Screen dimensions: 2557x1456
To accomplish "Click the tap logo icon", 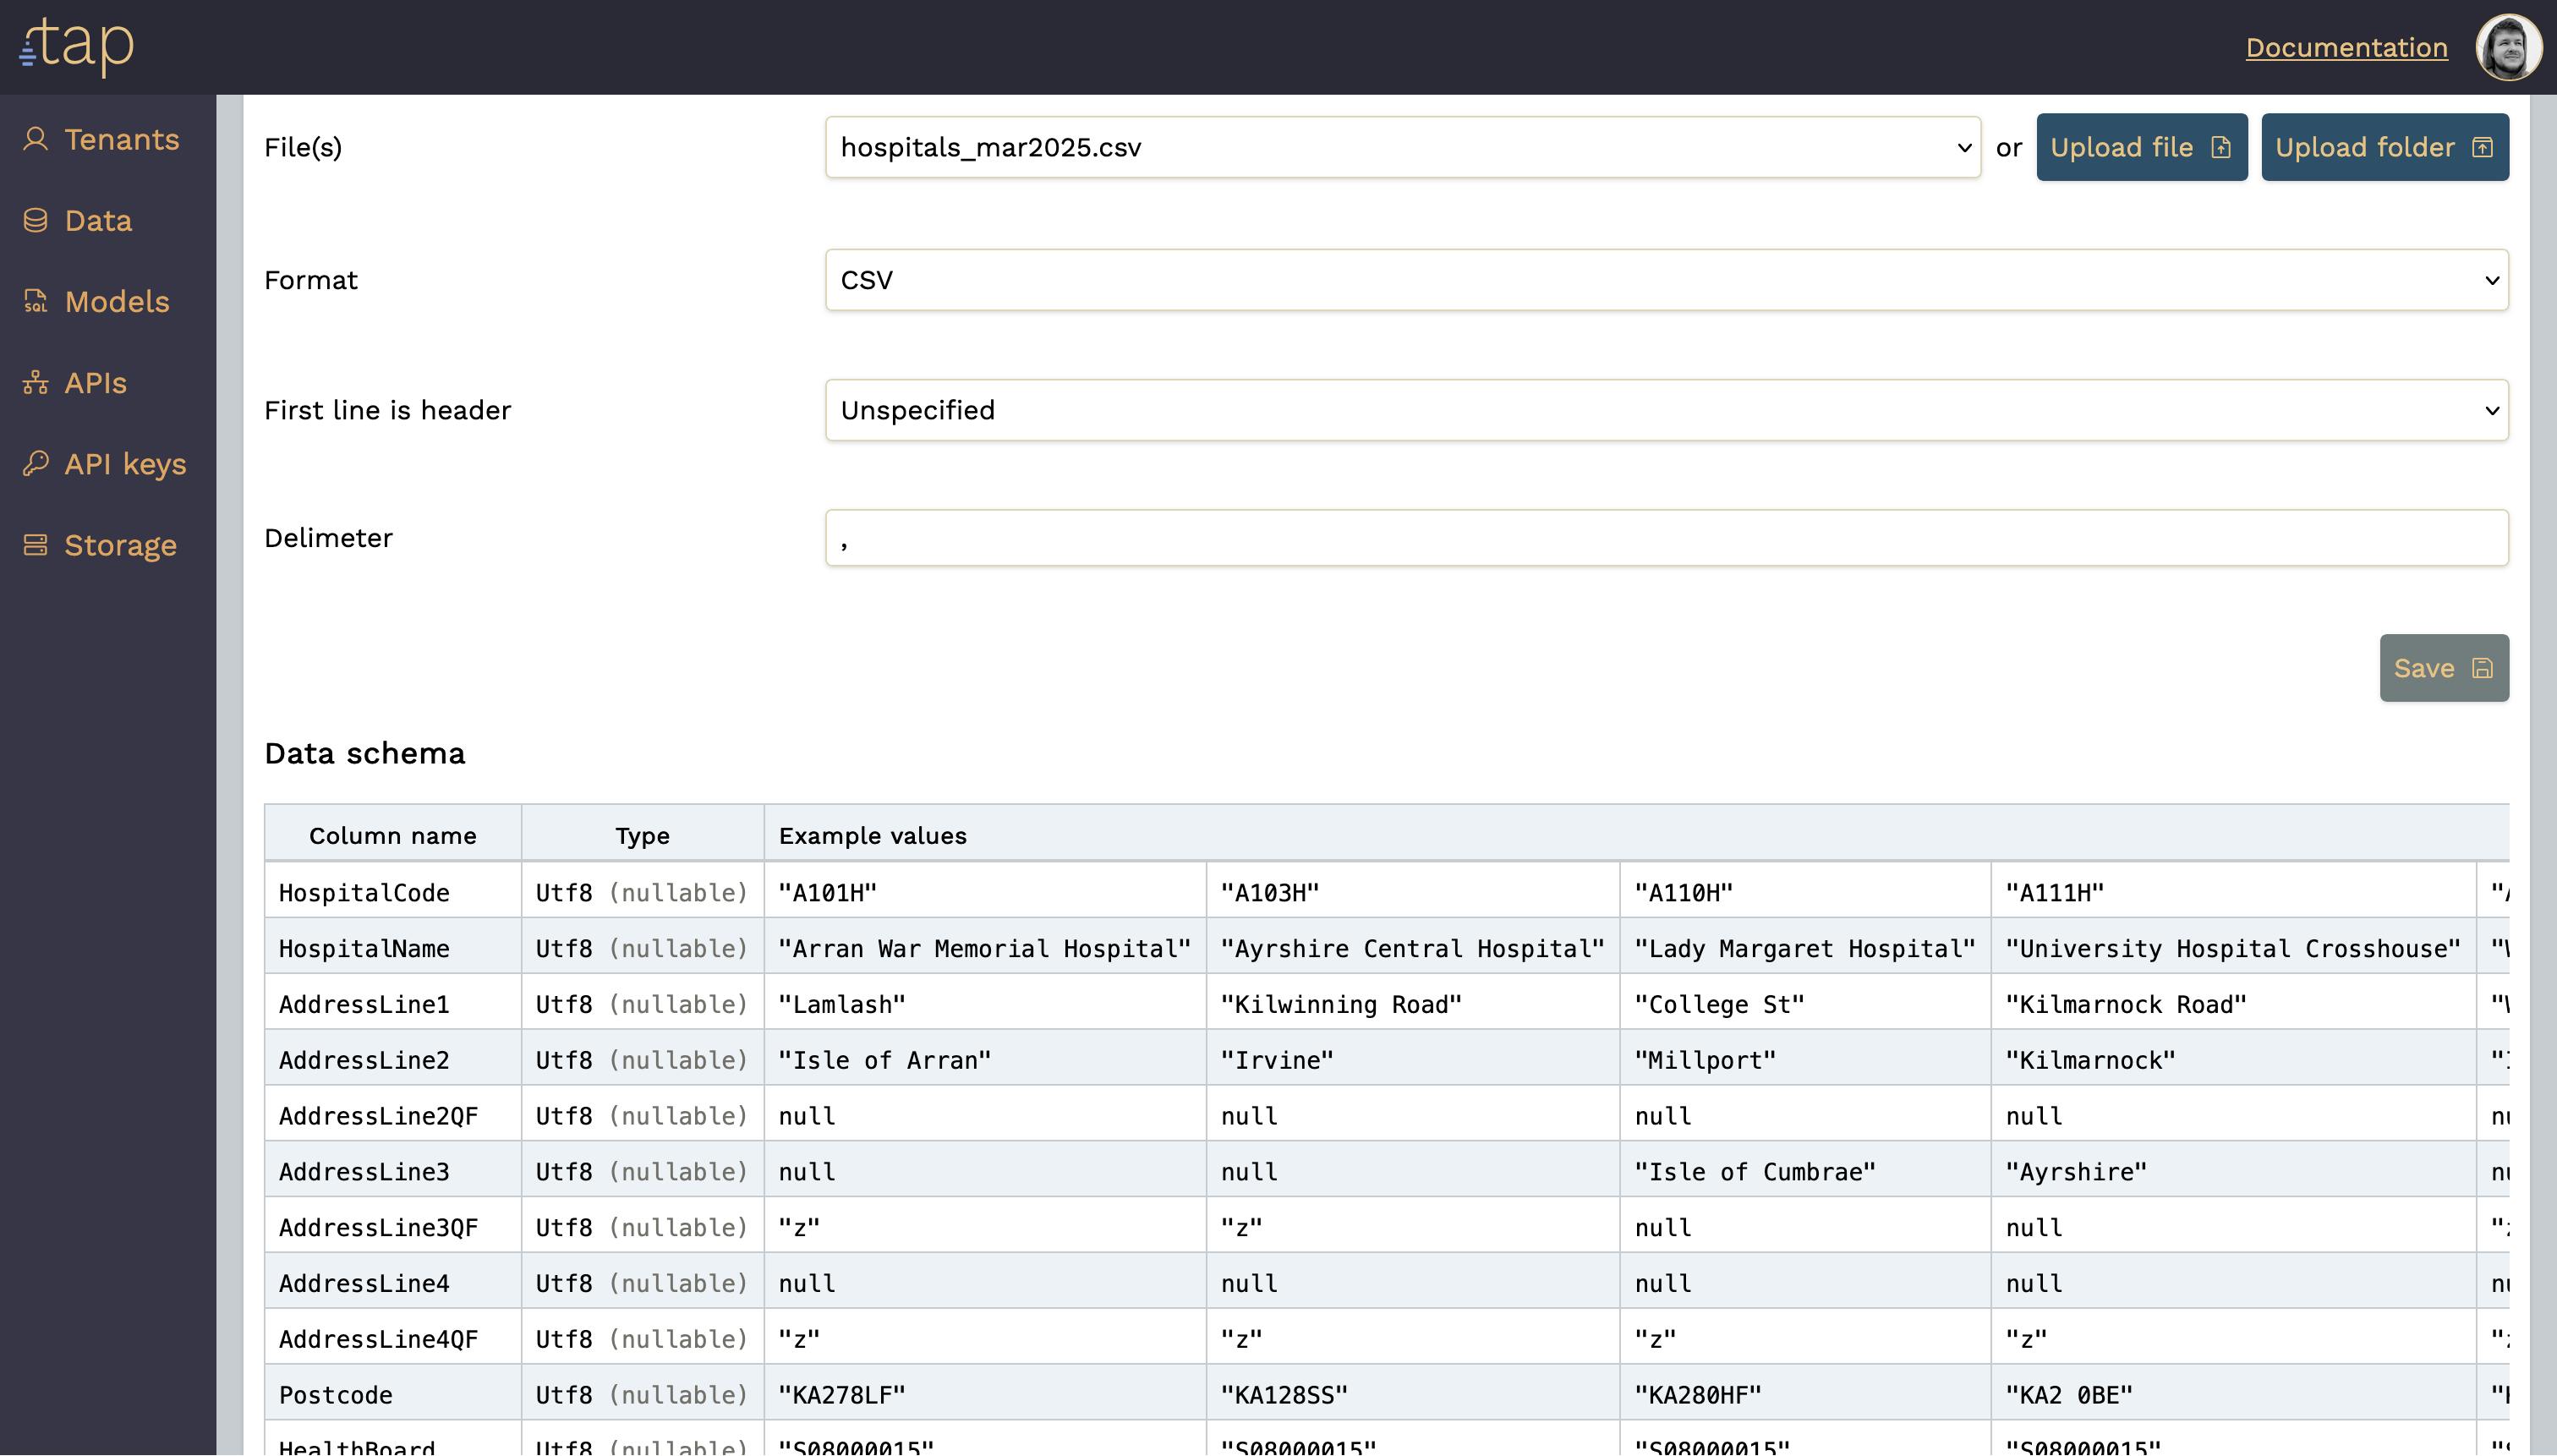I will tap(76, 46).
